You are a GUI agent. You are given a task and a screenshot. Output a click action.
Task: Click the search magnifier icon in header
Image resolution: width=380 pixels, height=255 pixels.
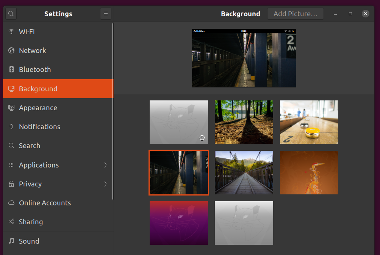point(11,14)
